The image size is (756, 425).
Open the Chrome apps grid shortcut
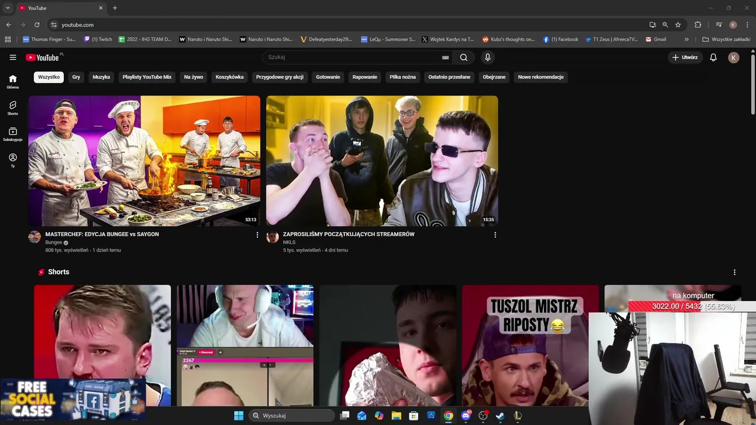(x=8, y=40)
